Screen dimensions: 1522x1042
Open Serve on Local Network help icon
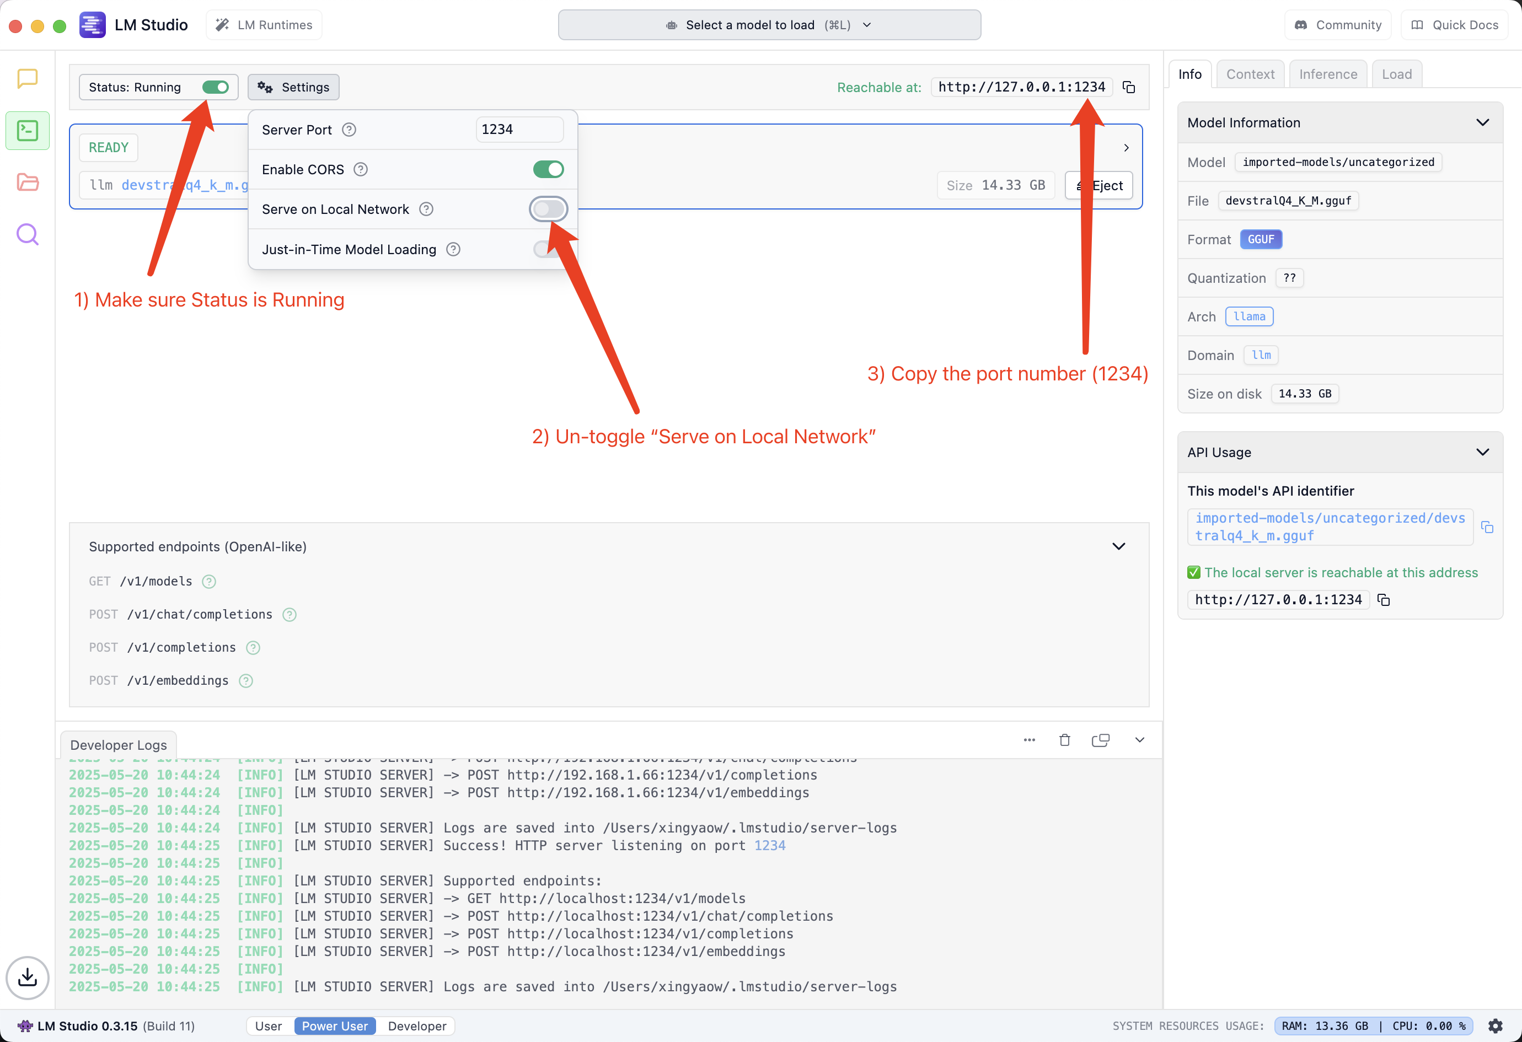pos(426,210)
